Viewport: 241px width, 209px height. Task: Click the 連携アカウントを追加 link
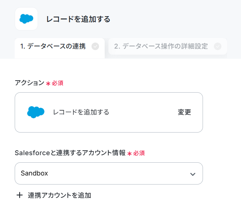click(x=59, y=195)
